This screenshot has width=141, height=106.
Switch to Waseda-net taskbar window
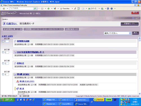[50, 104]
